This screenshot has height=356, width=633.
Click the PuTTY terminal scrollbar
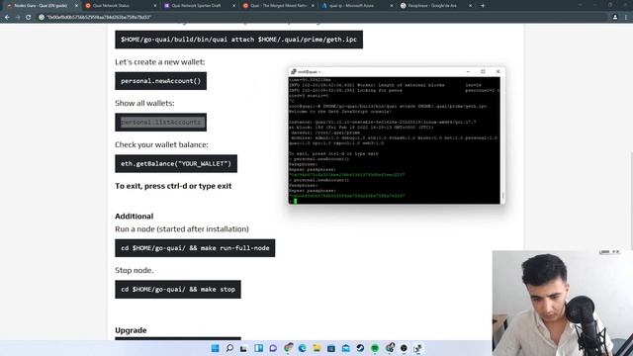[x=502, y=140]
